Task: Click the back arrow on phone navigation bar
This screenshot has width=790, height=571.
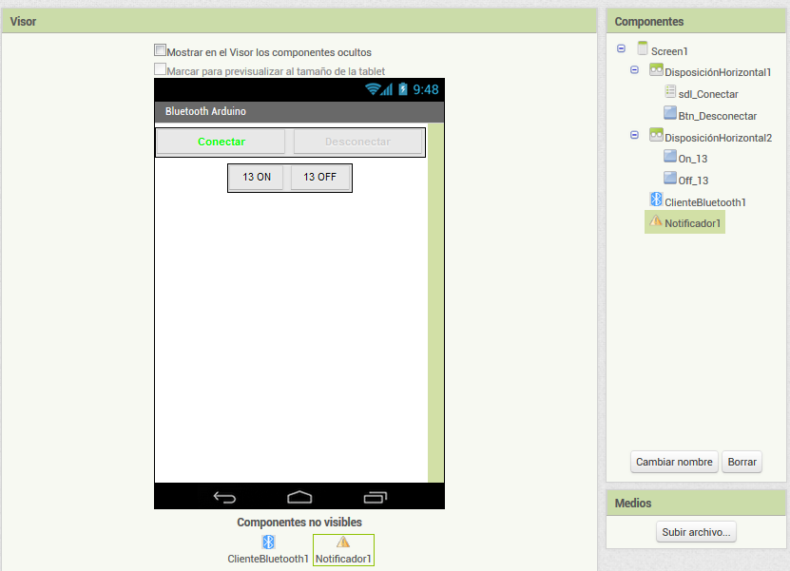Action: [x=225, y=497]
